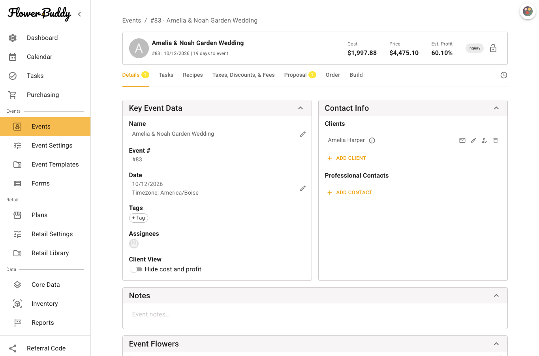Email client Amelia Harper
The image size is (539, 356).
(x=462, y=140)
